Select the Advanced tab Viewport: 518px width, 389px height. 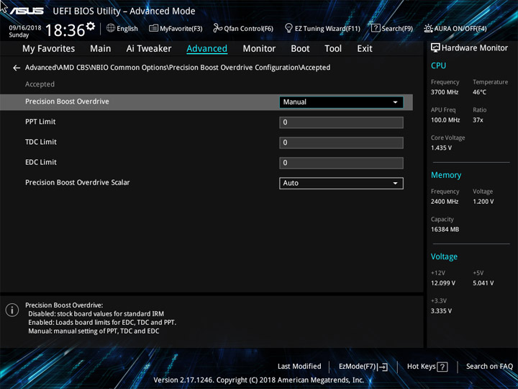click(x=206, y=49)
